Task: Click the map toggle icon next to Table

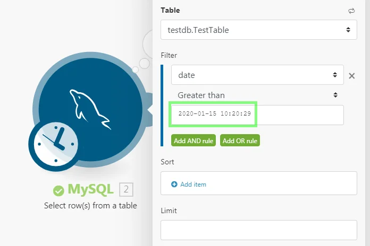Action: [x=351, y=11]
